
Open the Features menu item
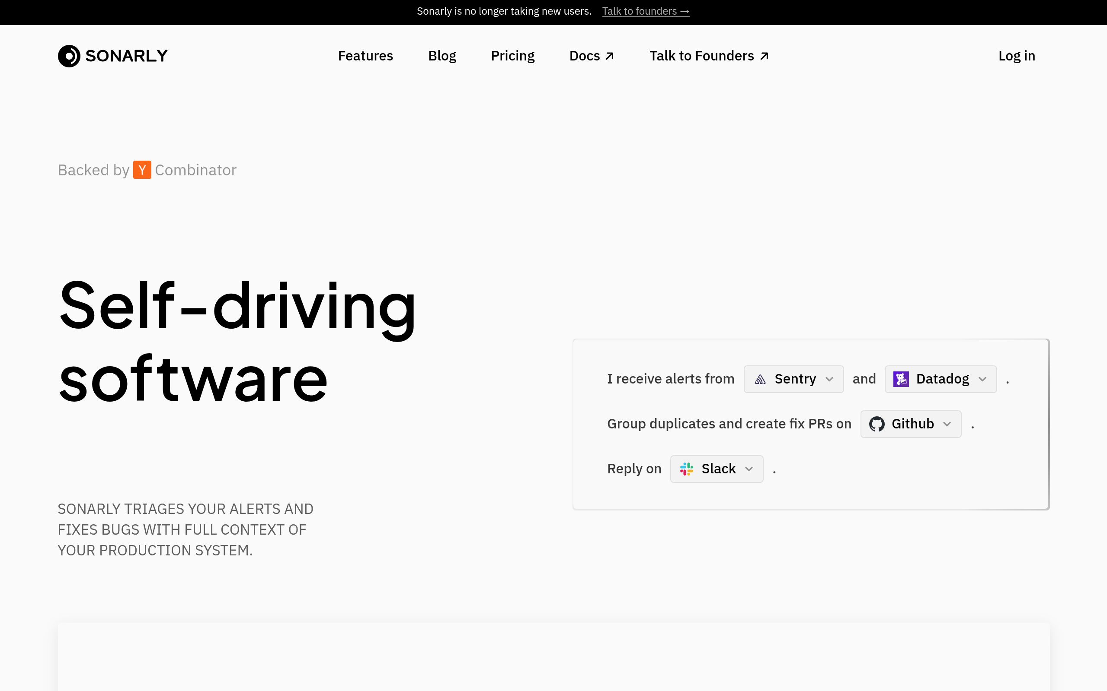[365, 56]
